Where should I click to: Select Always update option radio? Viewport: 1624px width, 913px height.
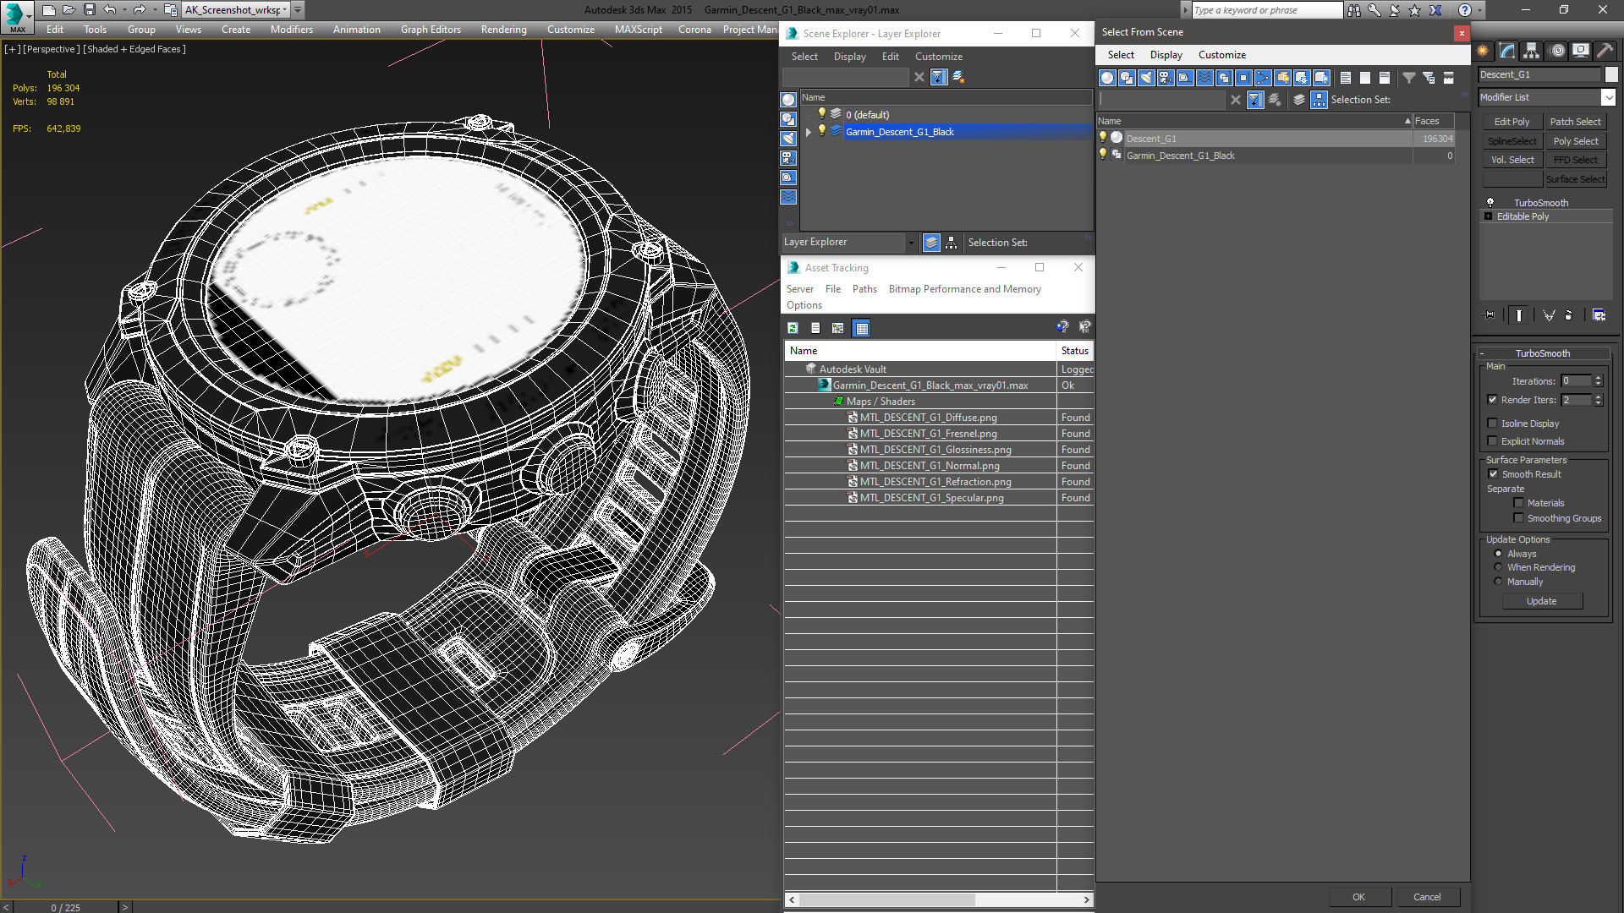point(1499,554)
